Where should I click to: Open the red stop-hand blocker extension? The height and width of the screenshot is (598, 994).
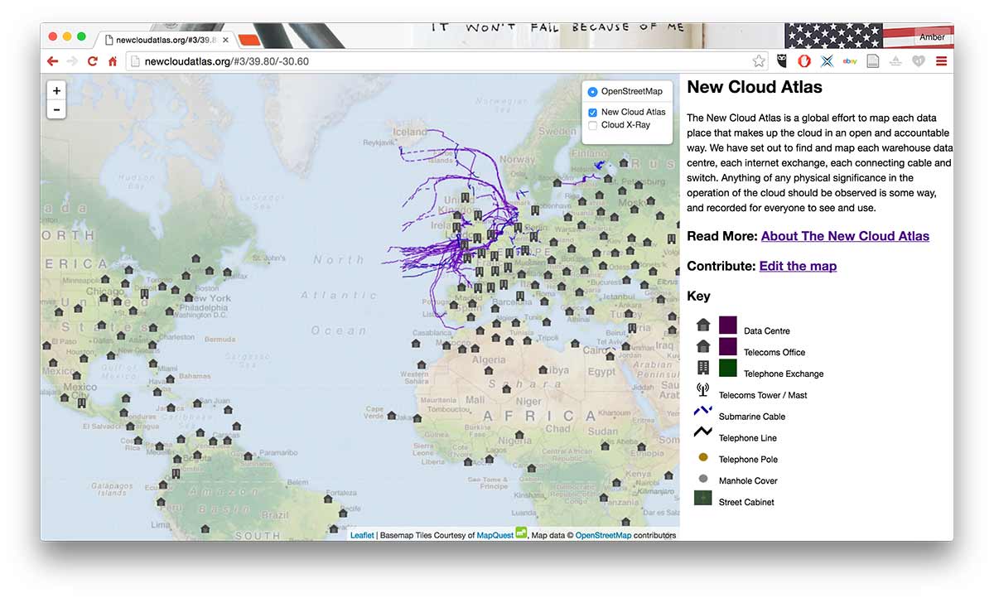tap(804, 61)
